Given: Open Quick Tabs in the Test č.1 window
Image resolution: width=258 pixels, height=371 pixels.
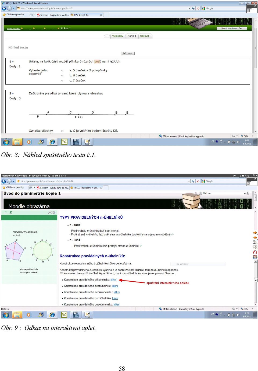Looking at the screenshot, I should point(31,15).
